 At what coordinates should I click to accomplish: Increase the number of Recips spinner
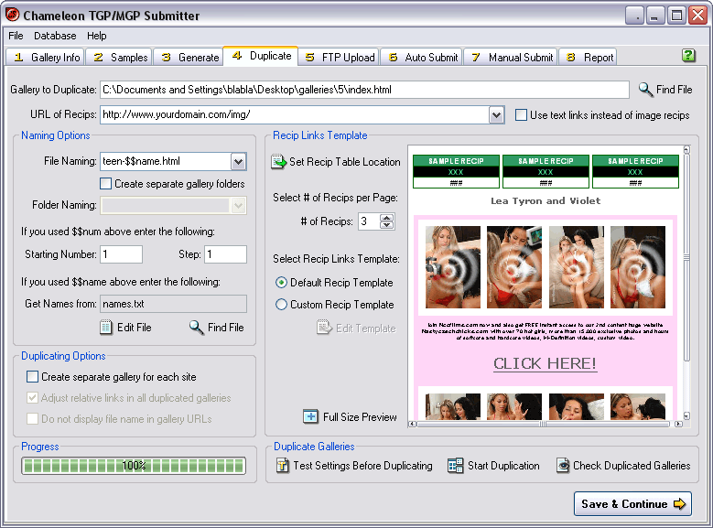pyautogui.click(x=387, y=218)
